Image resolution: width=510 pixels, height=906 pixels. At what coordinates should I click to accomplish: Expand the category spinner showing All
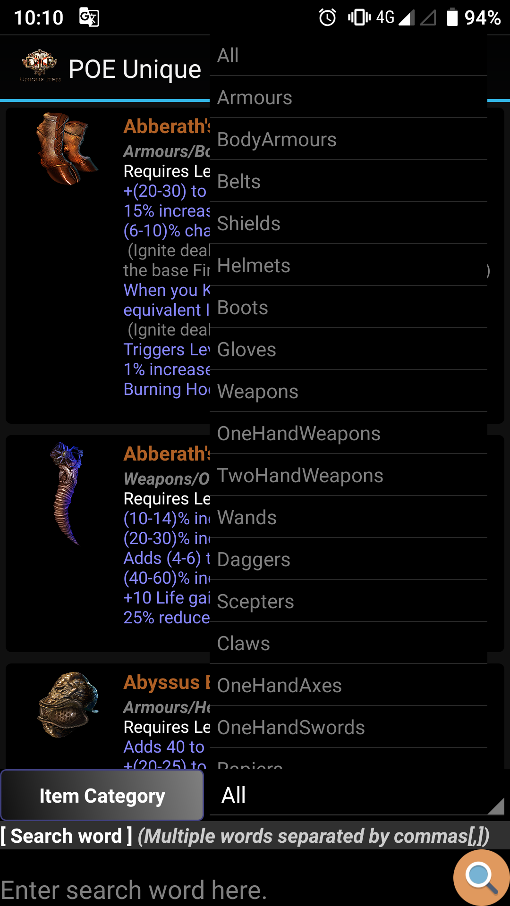pyautogui.click(x=358, y=795)
